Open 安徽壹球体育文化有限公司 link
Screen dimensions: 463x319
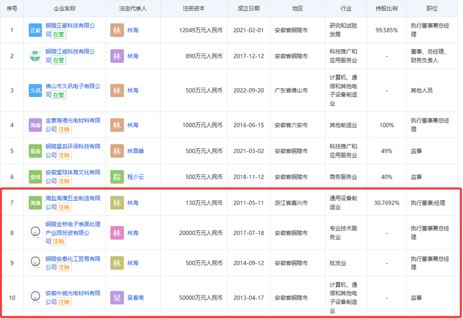73,177
